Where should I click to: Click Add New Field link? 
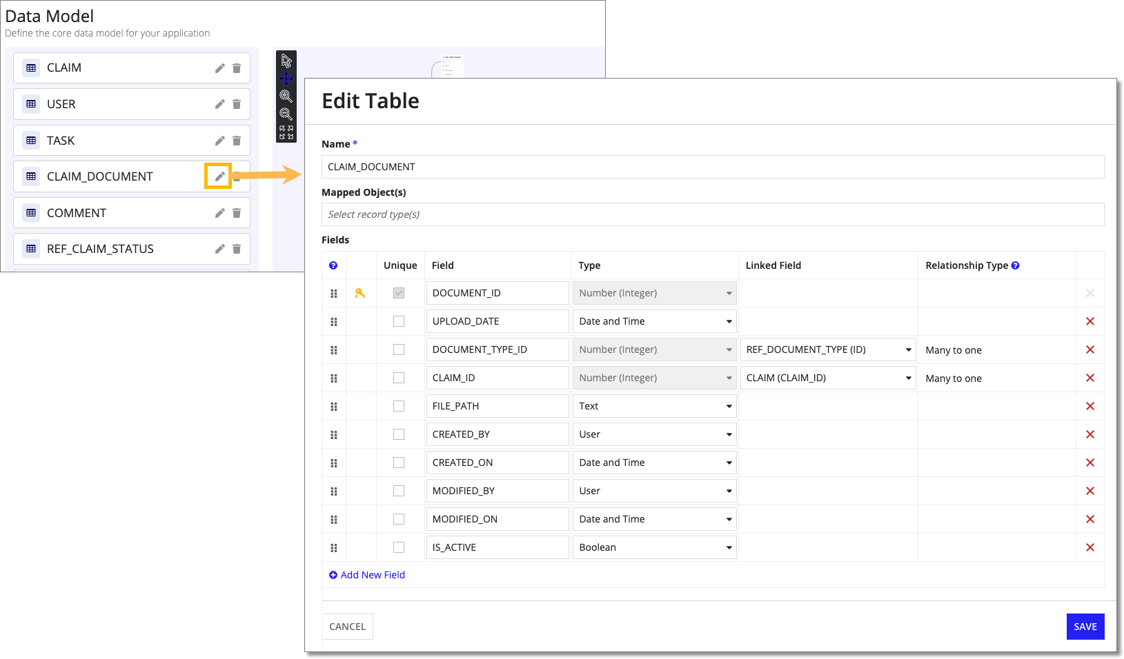(x=367, y=575)
